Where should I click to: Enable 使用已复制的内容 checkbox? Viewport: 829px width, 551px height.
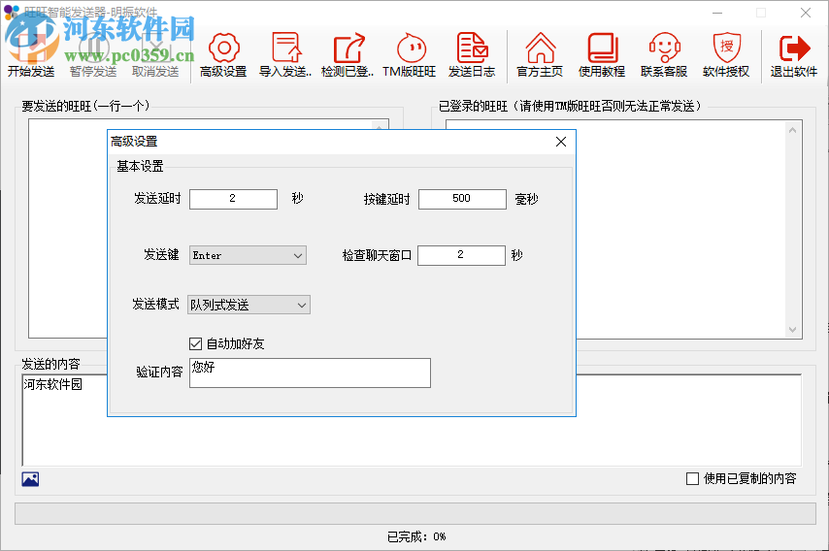point(692,478)
